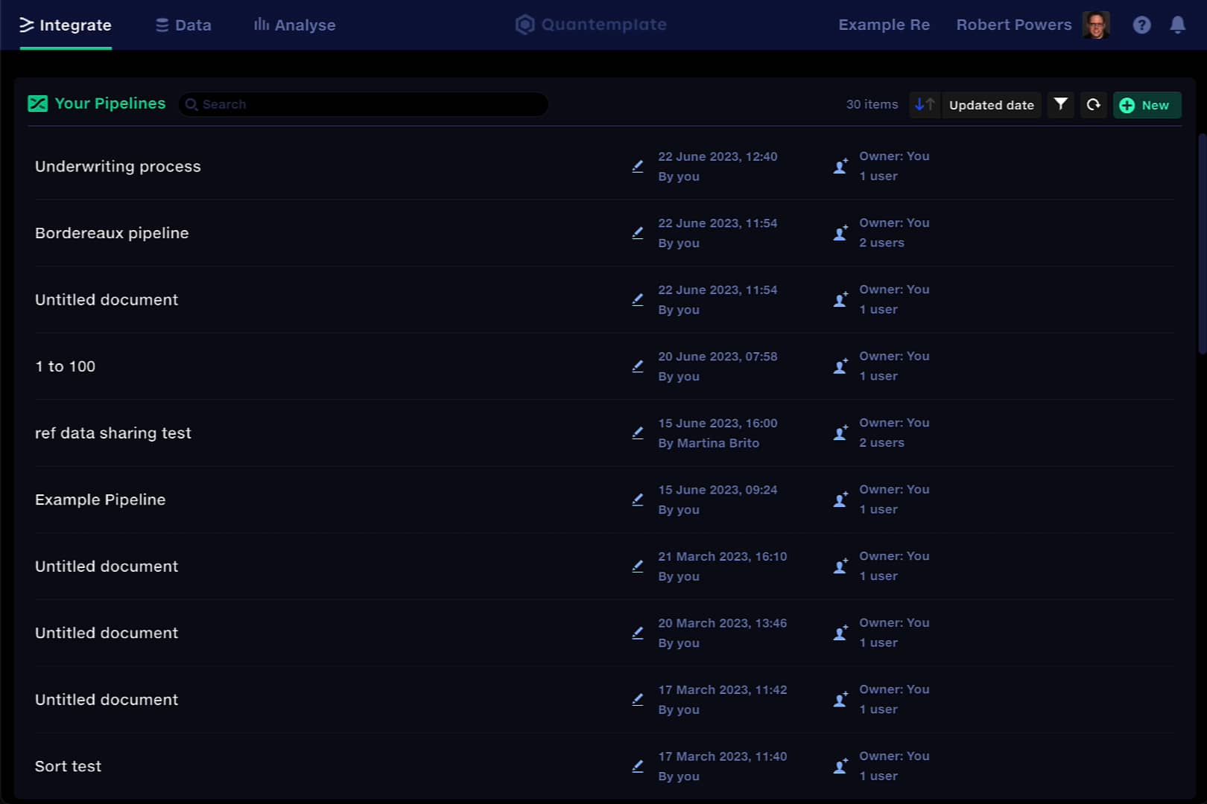Screen dimensions: 1207x804
Task: Open the notifications bell
Action: [x=1177, y=25]
